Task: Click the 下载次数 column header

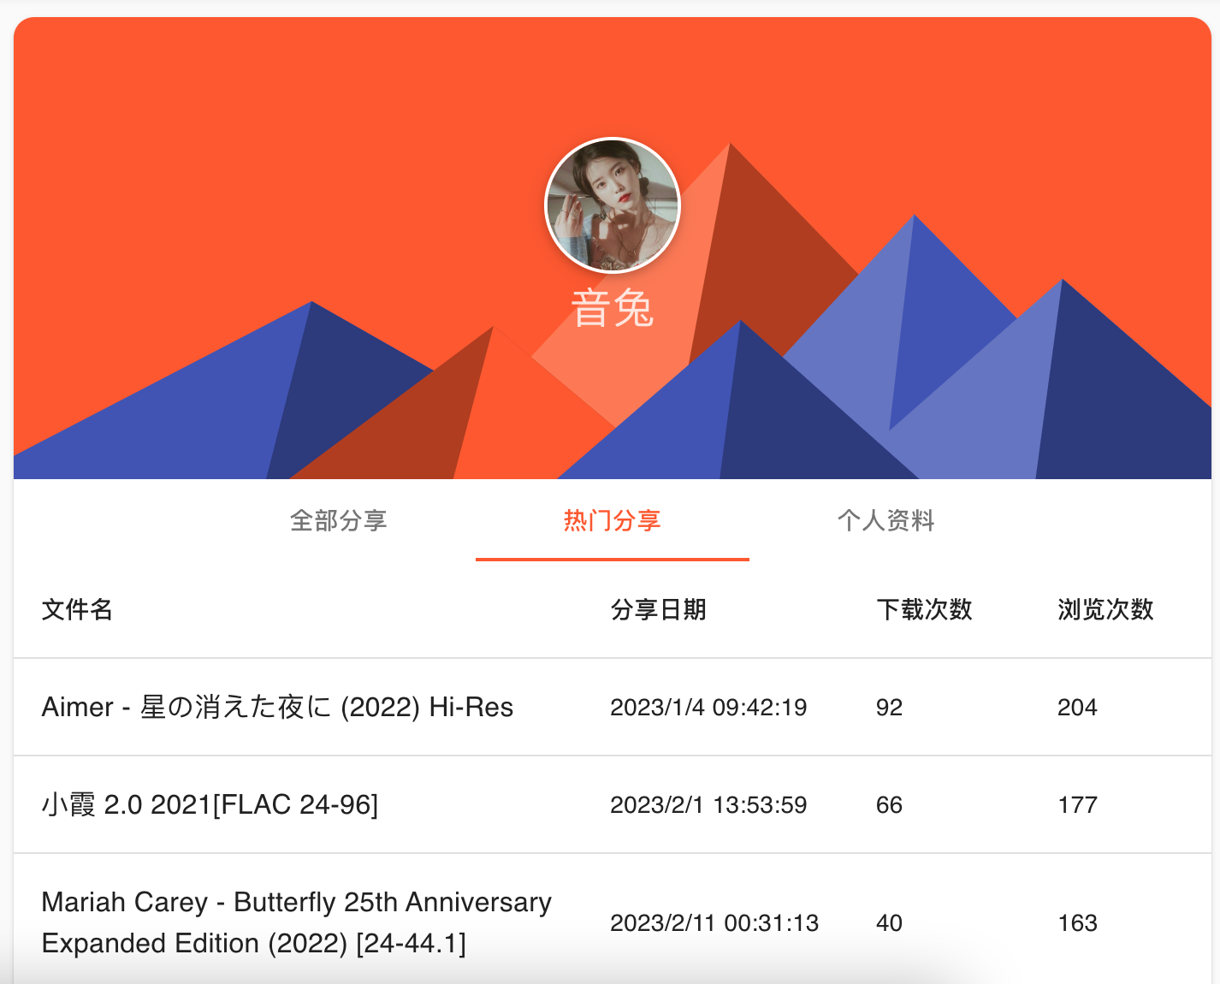Action: (x=925, y=609)
